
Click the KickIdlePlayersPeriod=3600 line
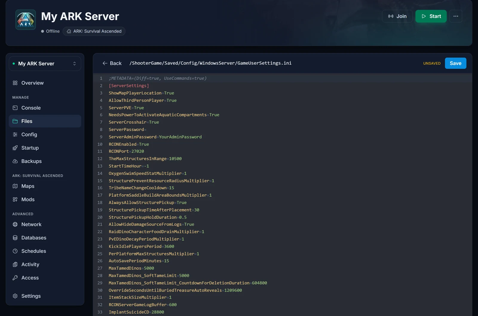141,246
